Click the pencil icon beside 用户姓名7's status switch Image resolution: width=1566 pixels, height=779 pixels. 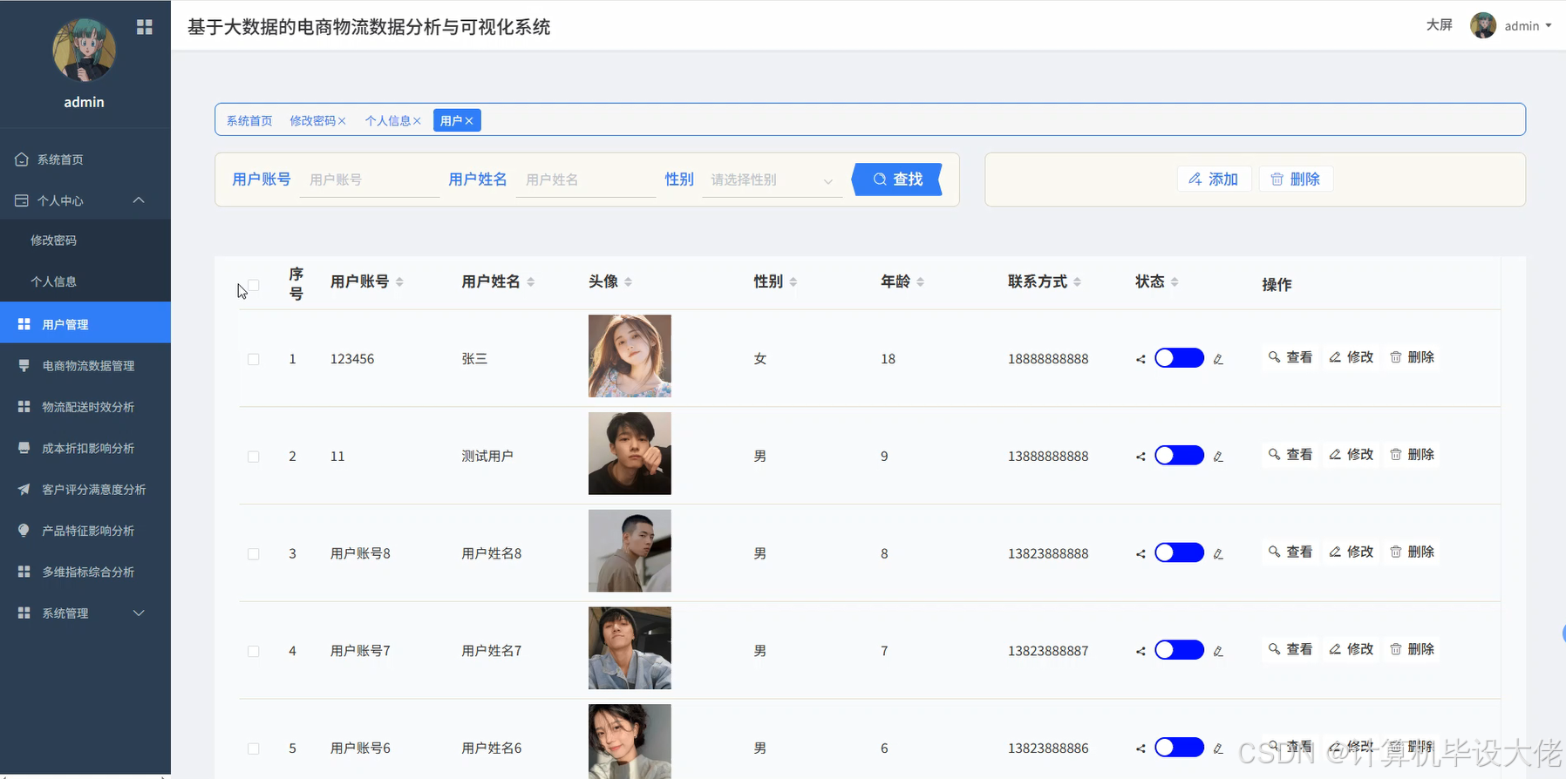click(1218, 651)
